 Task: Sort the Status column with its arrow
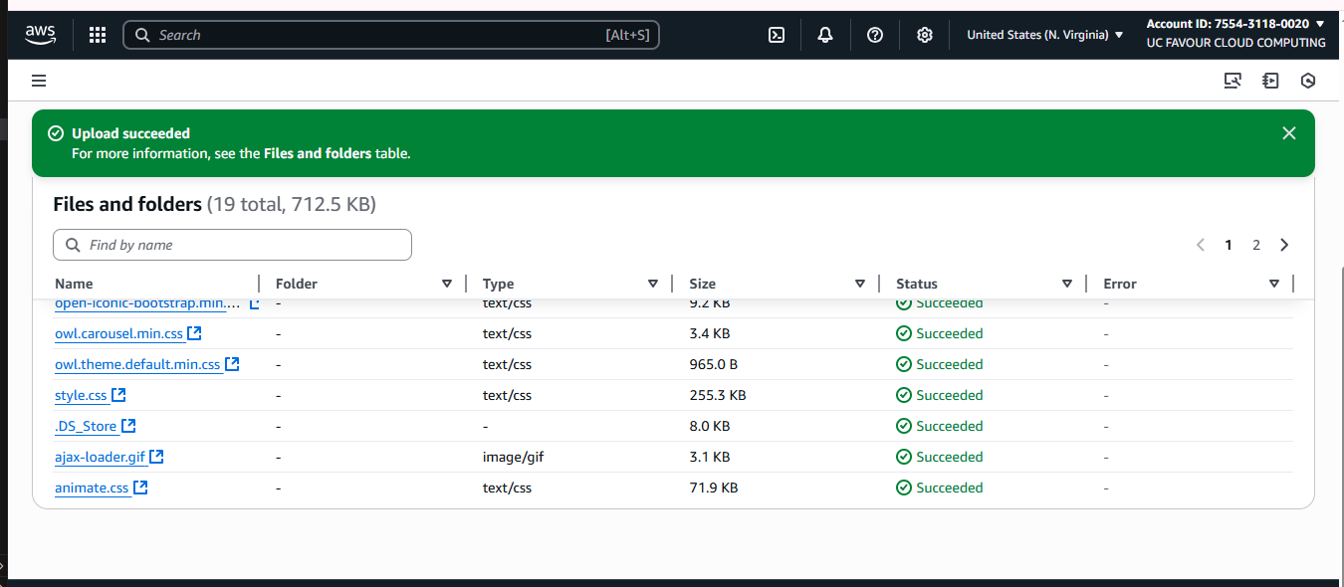(1067, 284)
